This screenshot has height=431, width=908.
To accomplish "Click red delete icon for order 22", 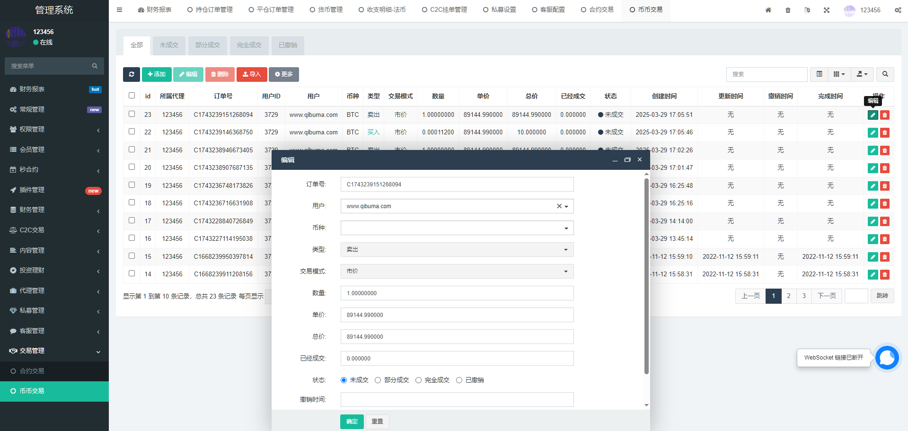I will [884, 133].
